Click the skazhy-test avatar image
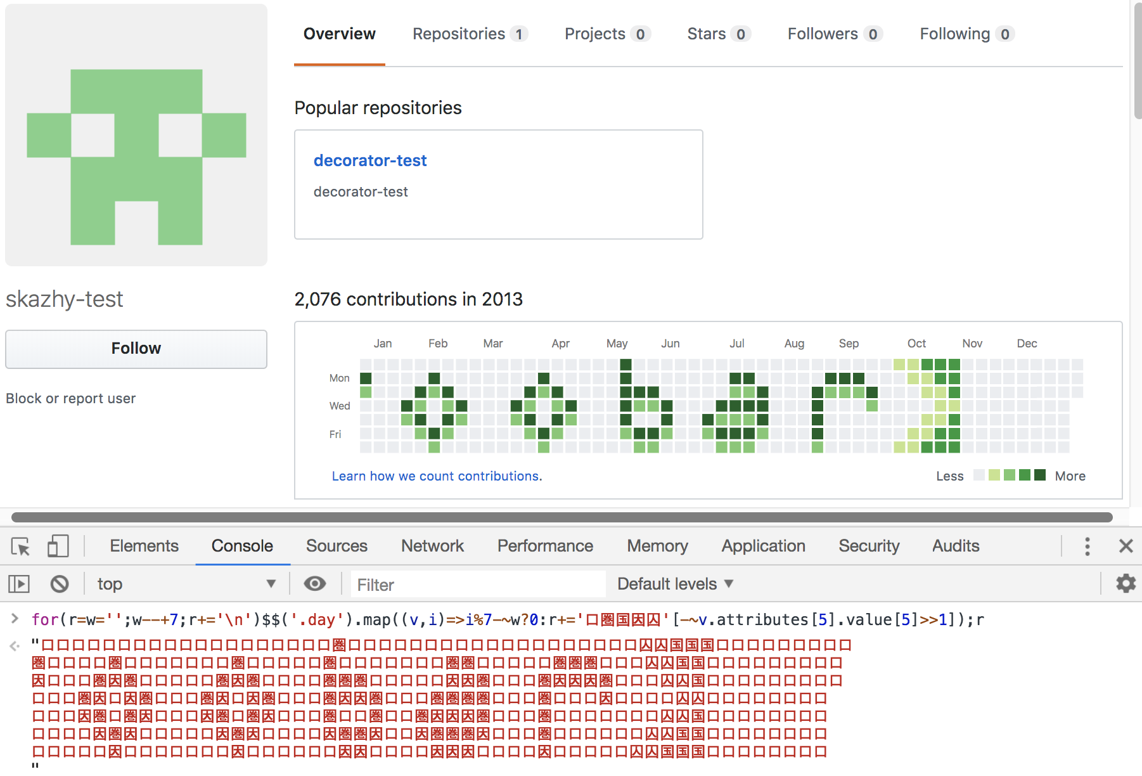Viewport: 1142px width, 776px height. click(136, 135)
